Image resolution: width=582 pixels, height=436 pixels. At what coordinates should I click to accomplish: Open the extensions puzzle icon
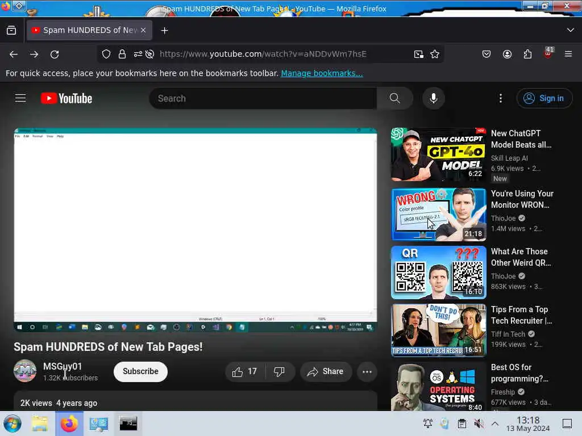click(527, 54)
